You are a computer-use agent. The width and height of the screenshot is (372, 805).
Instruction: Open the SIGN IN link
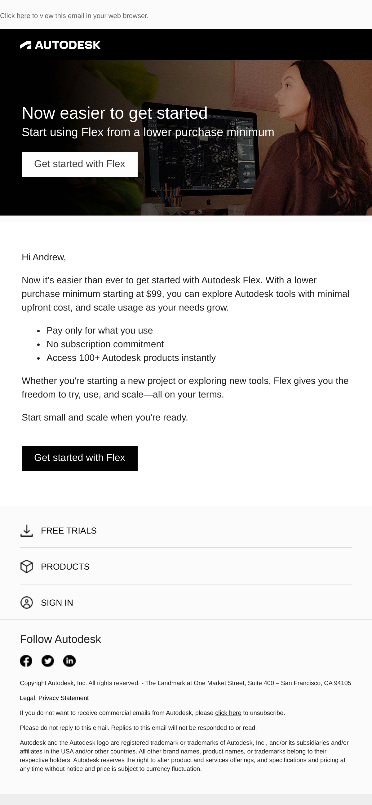click(57, 603)
